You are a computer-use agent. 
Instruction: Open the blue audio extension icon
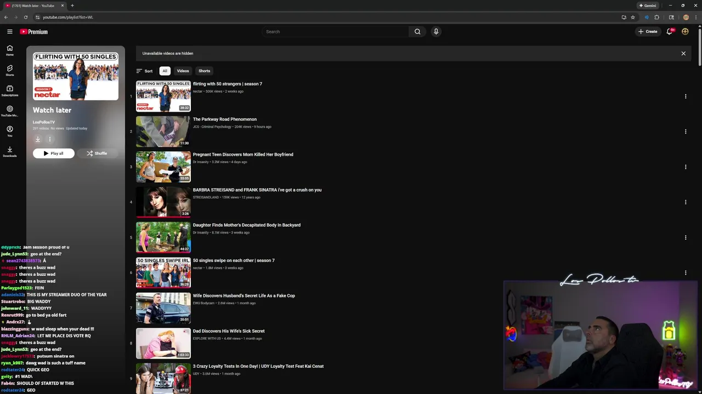(646, 17)
